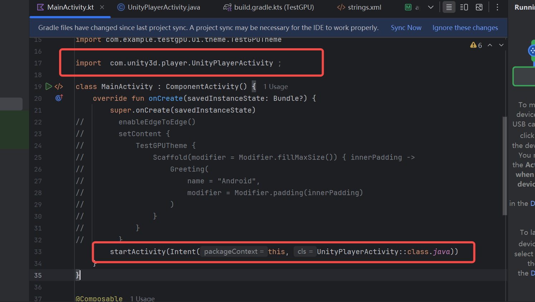Viewport: 535px width, 302px height.
Task: Click the override gutter icon on line 20
Action: click(x=59, y=98)
